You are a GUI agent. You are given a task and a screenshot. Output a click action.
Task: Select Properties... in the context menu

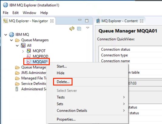point(66,119)
